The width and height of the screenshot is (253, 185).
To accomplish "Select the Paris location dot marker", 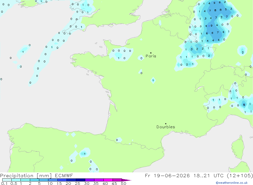I will pyautogui.click(x=151, y=53).
